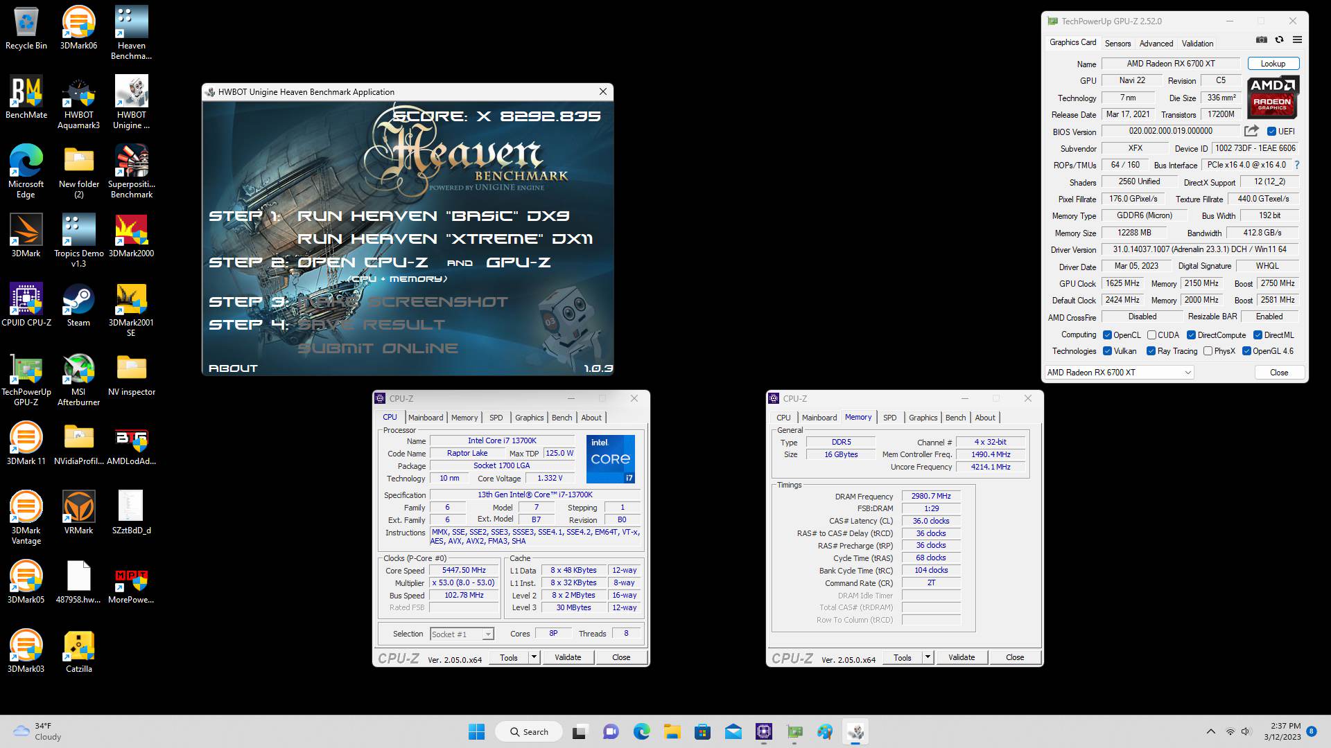
Task: Click the Lookup button in GPU-Z
Action: pos(1273,64)
